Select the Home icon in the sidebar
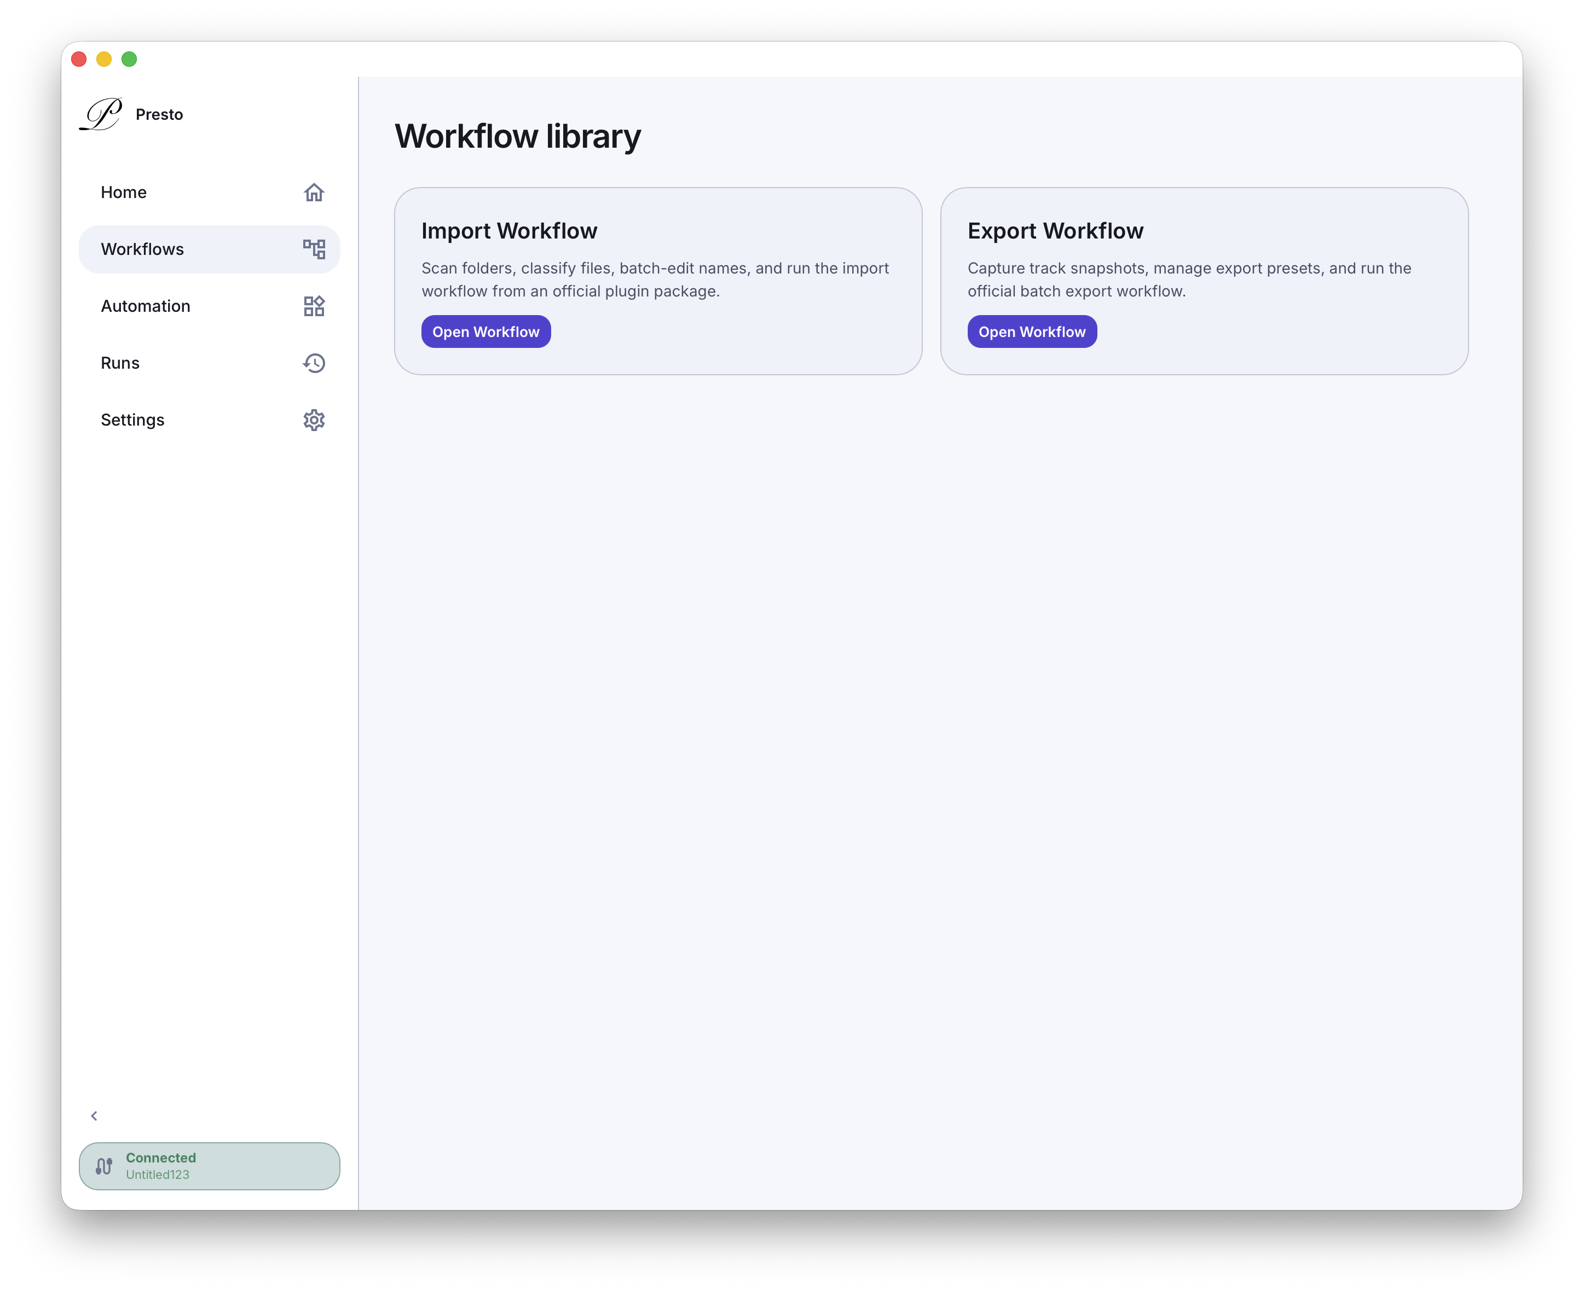 315,192
